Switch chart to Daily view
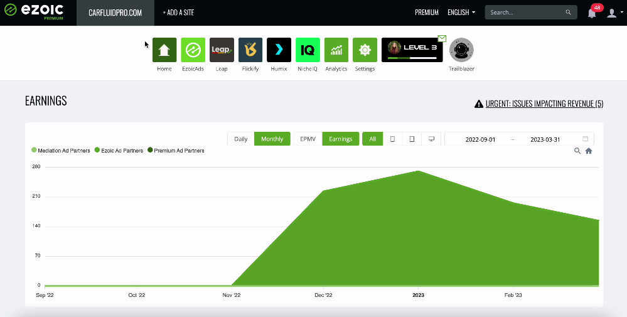 coord(241,139)
